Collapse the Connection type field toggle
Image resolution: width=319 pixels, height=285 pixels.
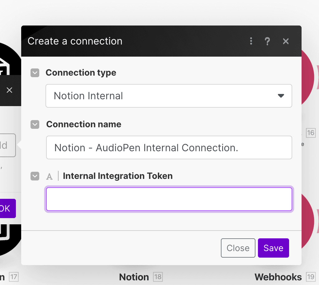click(35, 73)
